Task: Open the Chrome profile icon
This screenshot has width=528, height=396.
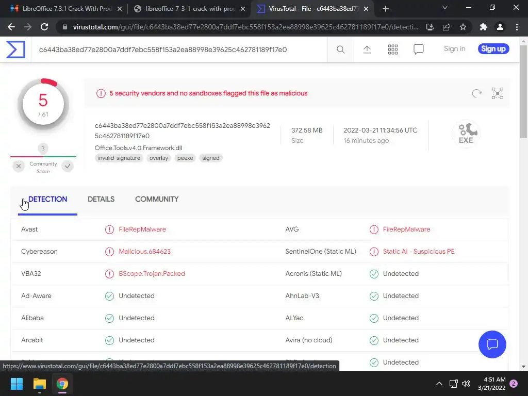Action: tap(500, 27)
